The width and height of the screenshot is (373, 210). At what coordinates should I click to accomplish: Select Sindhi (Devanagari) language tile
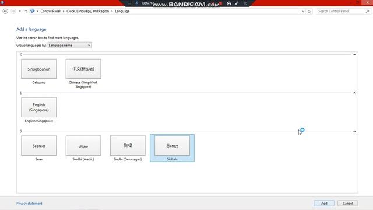pyautogui.click(x=128, y=148)
